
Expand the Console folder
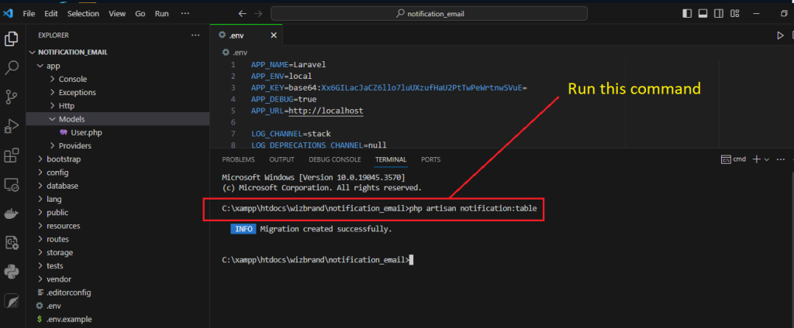pos(72,79)
